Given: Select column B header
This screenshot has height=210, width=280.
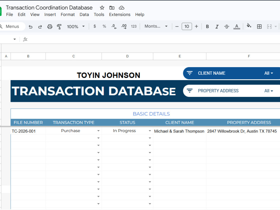Looking at the screenshot, I should (28, 56).
